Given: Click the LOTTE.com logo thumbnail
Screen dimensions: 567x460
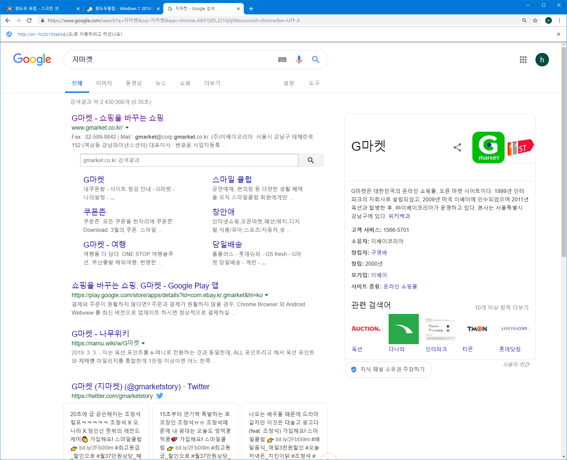Looking at the screenshot, I should (x=514, y=329).
